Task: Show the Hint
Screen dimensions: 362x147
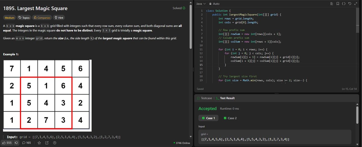Action: [x=59, y=18]
